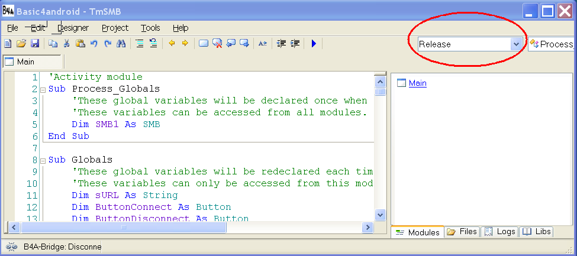The height and width of the screenshot is (256, 577).
Task: Open the Project menu
Action: pyautogui.click(x=115, y=28)
